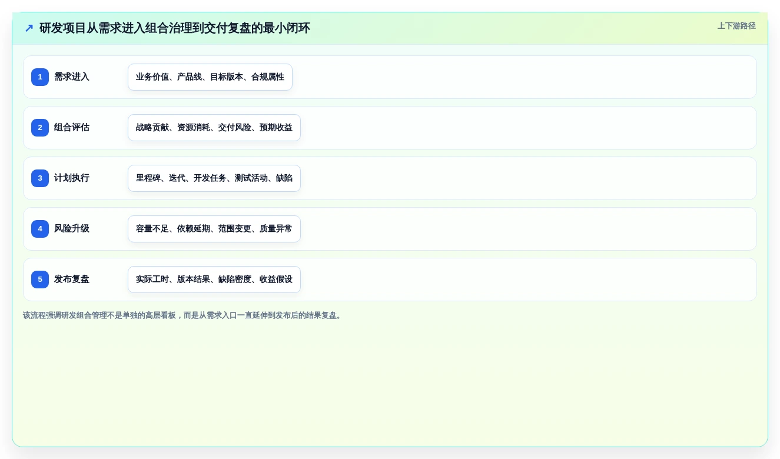Click the 需求进入 step label
This screenshot has width=780, height=459.
[x=72, y=77]
